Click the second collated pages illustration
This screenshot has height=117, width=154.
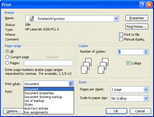pyautogui.click(x=103, y=66)
